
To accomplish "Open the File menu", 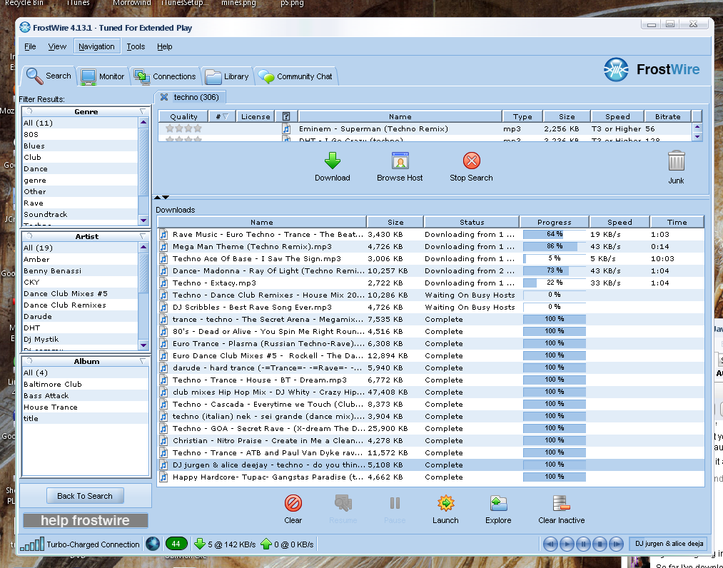I will point(30,46).
